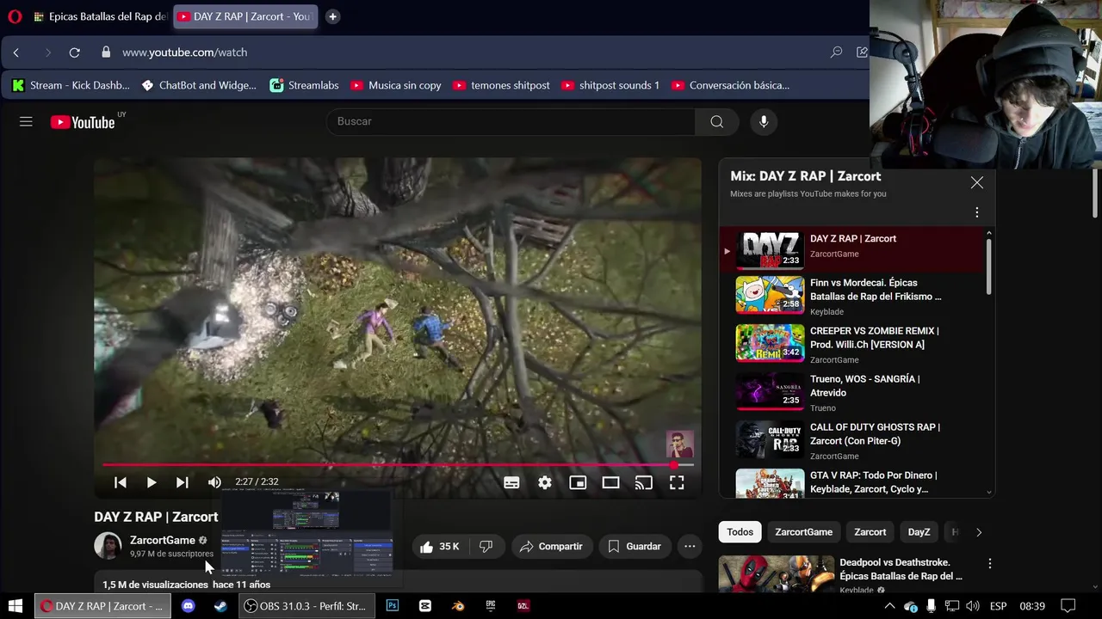Skip to the next video
Viewport: 1102px width, 619px height.
tap(182, 482)
